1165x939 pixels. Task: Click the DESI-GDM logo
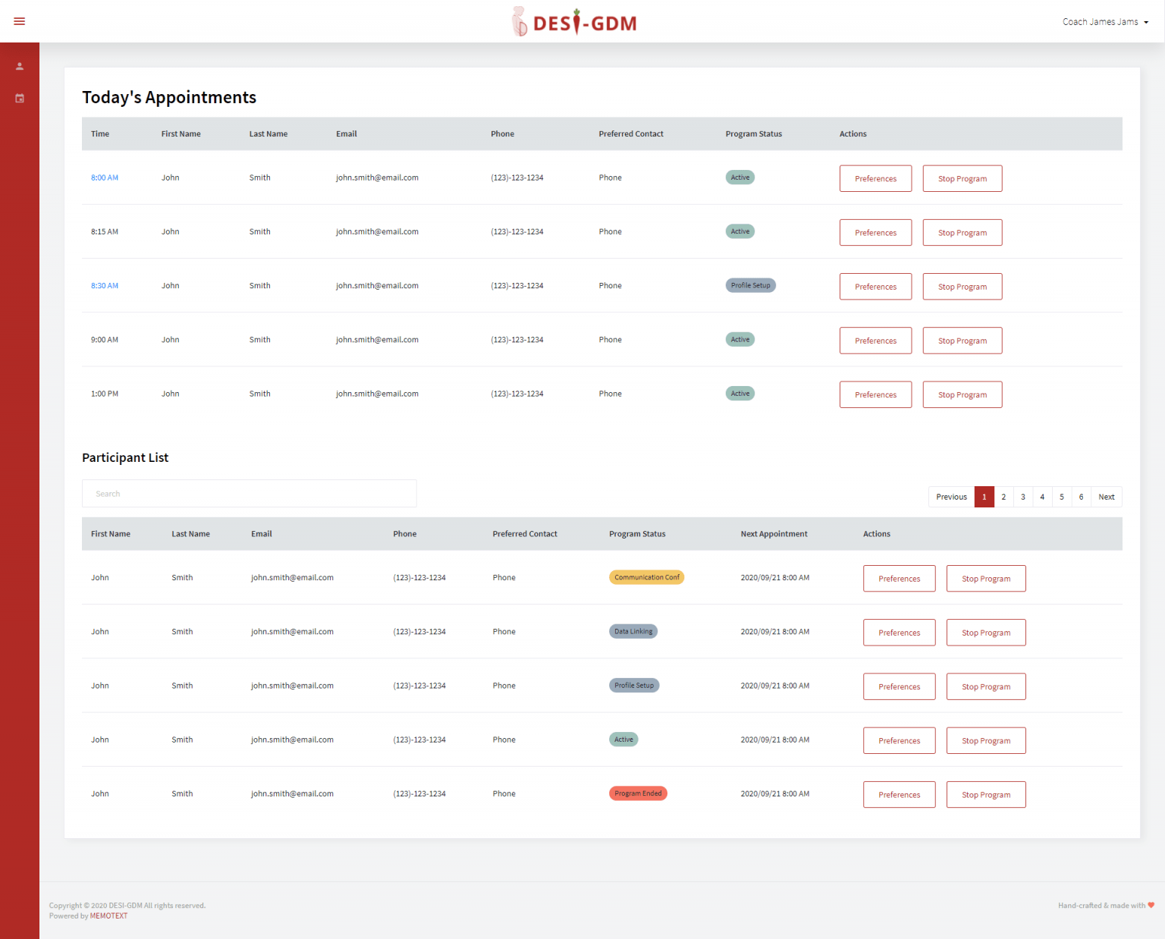click(x=575, y=22)
